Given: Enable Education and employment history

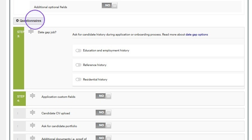Looking at the screenshot, I should pyautogui.click(x=78, y=51).
